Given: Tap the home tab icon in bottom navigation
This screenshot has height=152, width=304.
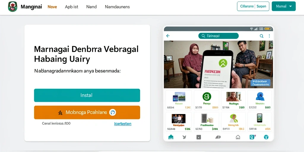Looking at the screenshot, I should click(x=171, y=137).
